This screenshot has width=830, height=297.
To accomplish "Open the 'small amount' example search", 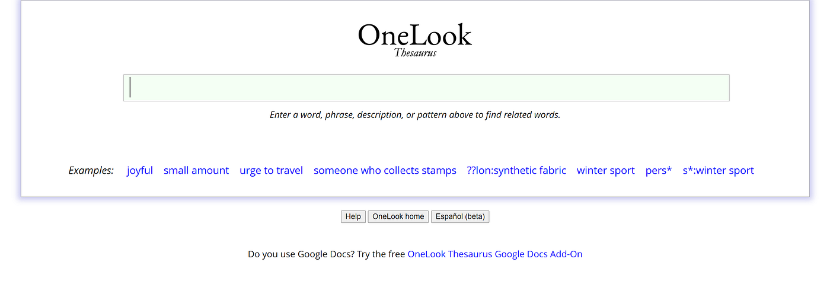I will click(x=196, y=170).
